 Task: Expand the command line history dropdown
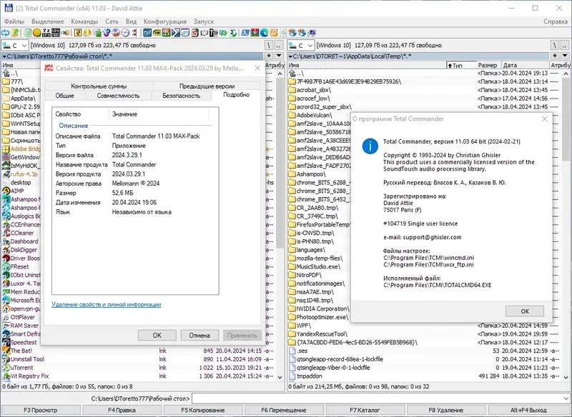(x=566, y=398)
